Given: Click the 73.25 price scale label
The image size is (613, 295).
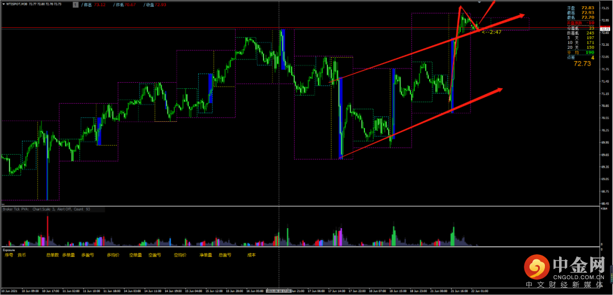Looking at the screenshot, I should tap(604, 8).
